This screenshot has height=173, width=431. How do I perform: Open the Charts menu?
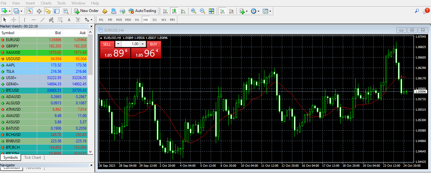tap(46, 3)
